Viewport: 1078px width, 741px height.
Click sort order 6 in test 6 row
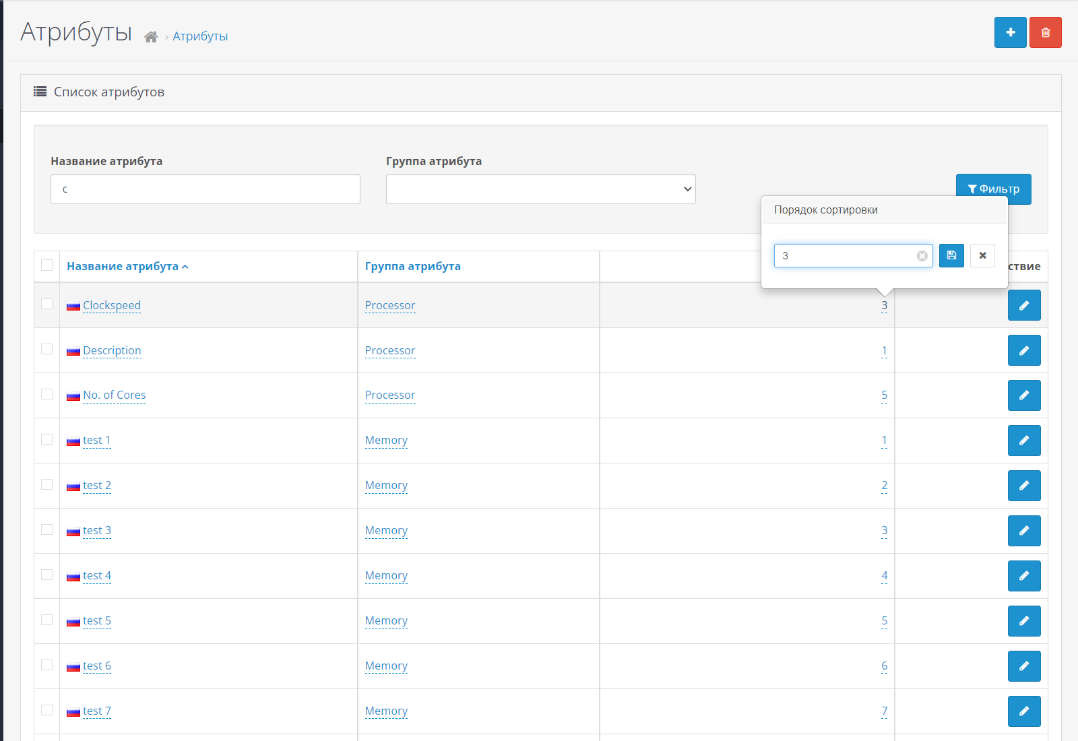[884, 666]
